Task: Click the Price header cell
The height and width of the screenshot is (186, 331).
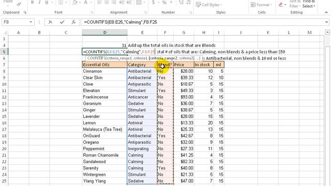Action: coord(184,65)
